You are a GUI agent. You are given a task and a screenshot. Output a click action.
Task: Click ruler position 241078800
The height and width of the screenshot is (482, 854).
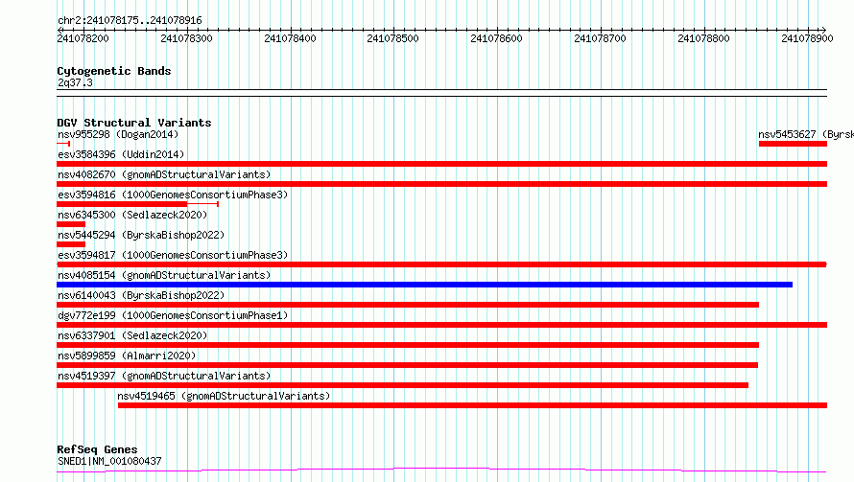pyautogui.click(x=703, y=38)
